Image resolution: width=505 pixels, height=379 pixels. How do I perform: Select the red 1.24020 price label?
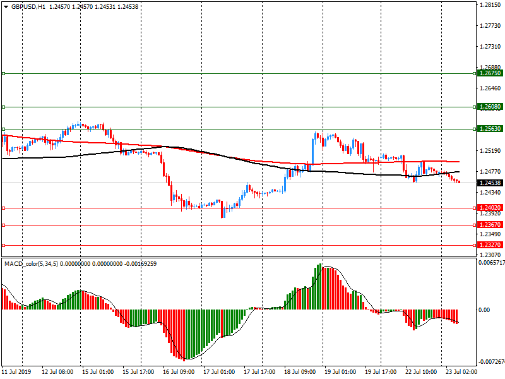[x=490, y=208]
